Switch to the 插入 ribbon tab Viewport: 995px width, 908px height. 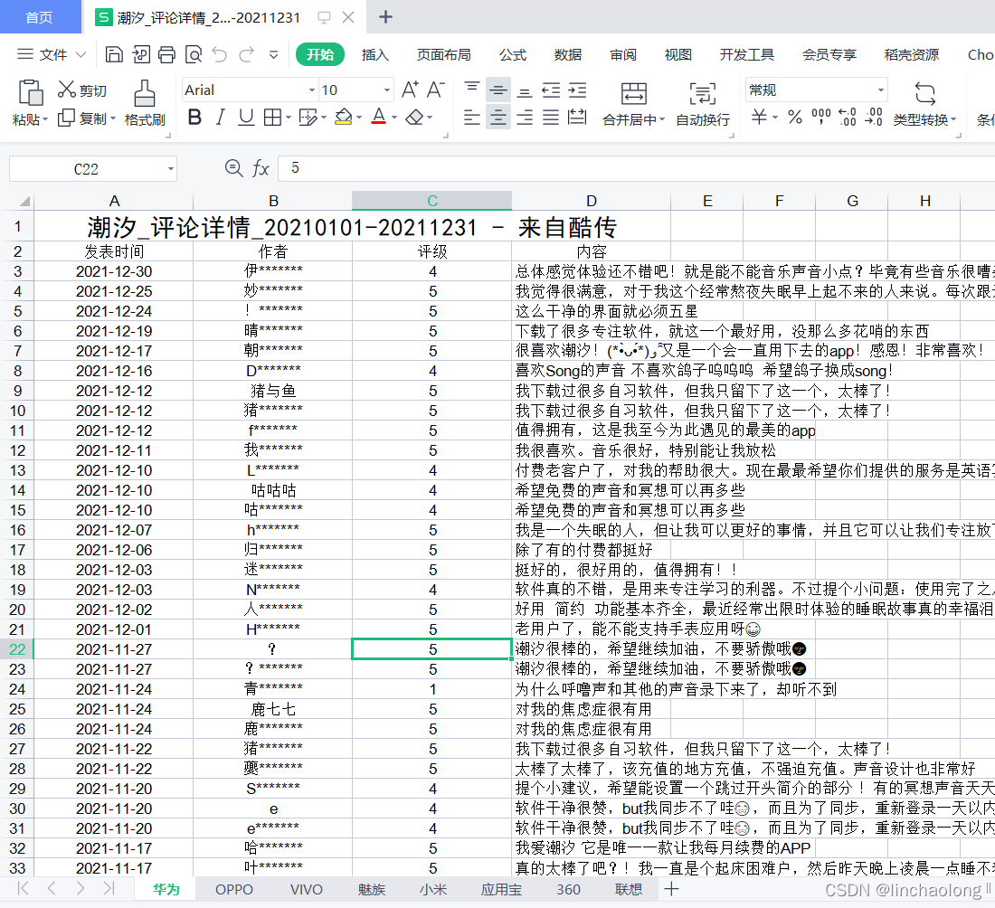pos(374,54)
